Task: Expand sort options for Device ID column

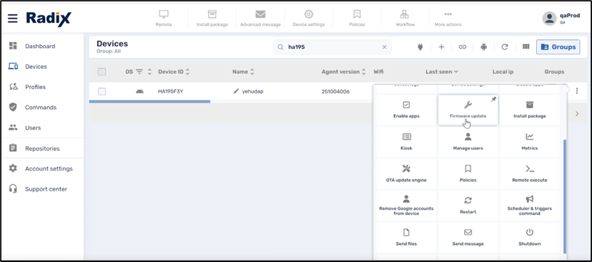Action: click(x=188, y=71)
